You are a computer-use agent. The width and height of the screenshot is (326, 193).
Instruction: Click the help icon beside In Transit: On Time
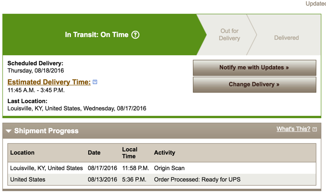coord(135,35)
